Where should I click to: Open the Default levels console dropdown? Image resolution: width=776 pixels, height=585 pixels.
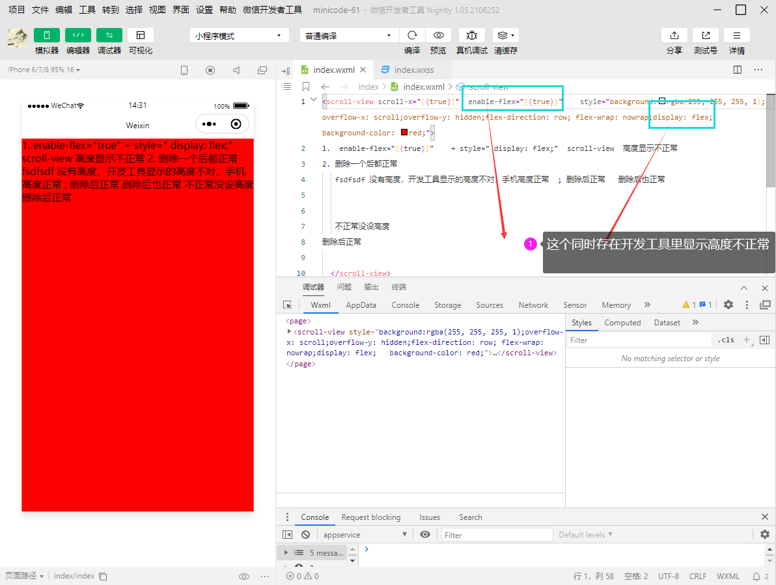point(585,534)
